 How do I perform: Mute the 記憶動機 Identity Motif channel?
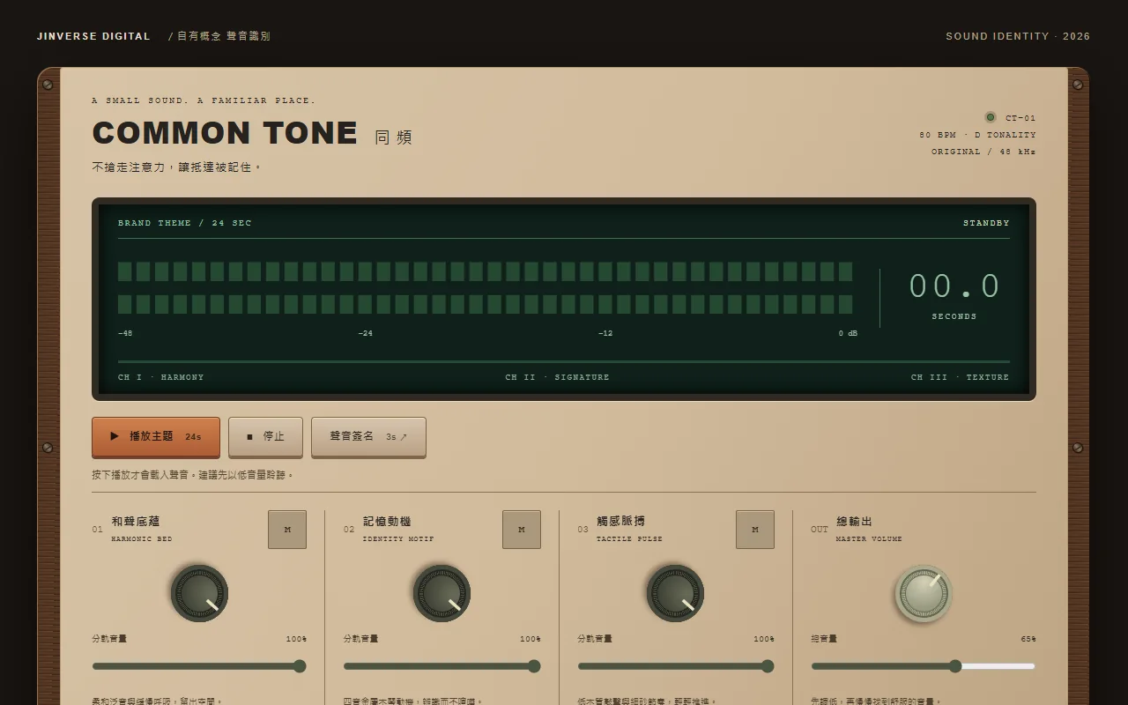click(522, 530)
